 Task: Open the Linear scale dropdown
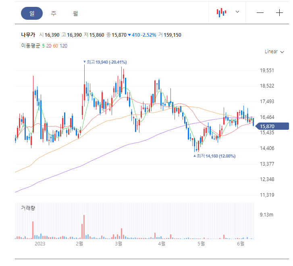point(274,52)
